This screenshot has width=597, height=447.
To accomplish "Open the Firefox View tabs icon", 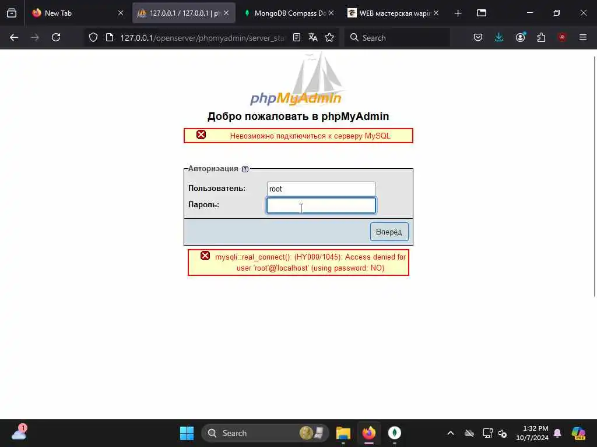I will 12,13.
